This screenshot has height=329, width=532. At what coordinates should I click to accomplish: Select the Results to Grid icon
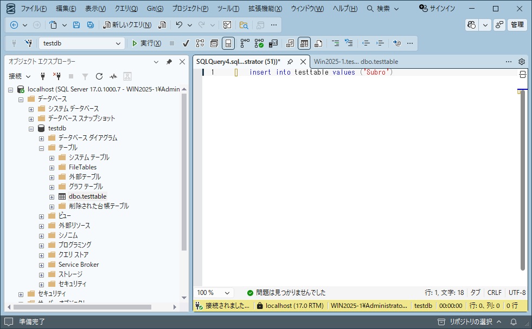point(305,43)
